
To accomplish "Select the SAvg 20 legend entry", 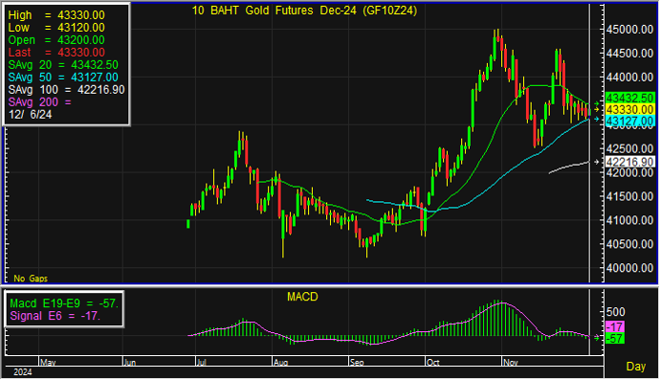I will pos(63,65).
